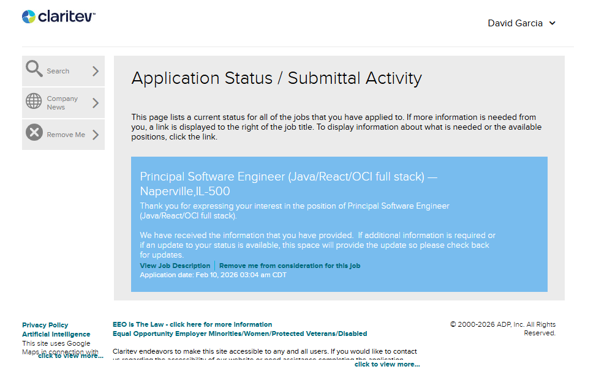Click left footer 'click to view more' link

pos(70,356)
